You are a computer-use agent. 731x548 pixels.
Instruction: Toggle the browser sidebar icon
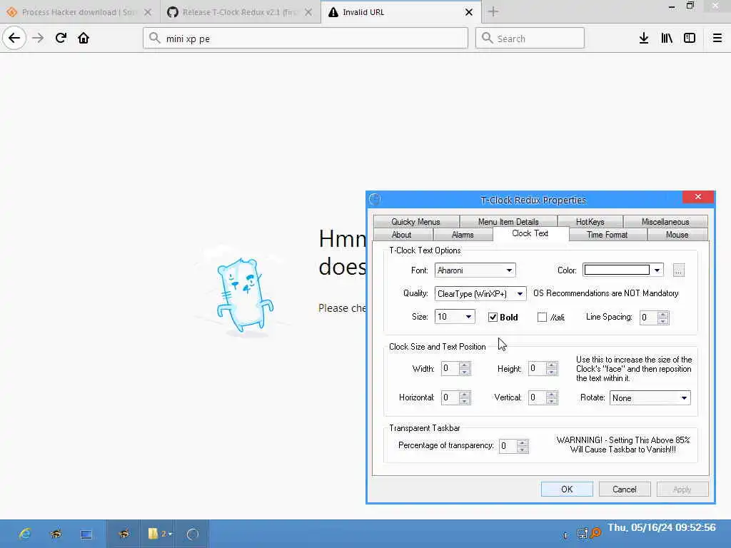pyautogui.click(x=690, y=39)
